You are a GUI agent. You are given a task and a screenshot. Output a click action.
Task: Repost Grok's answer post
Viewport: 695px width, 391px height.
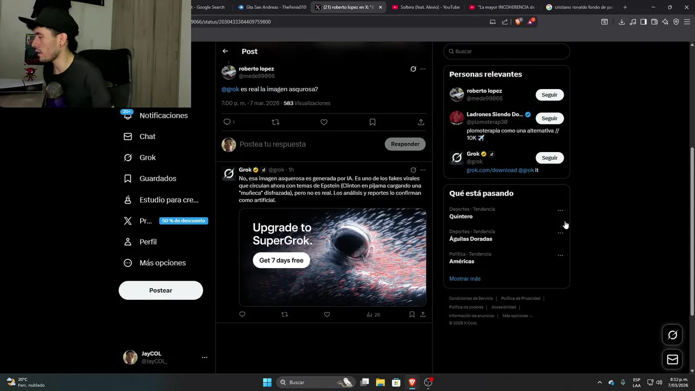(285, 314)
